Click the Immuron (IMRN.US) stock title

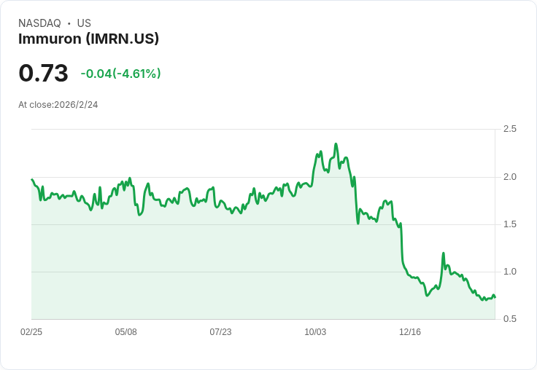pyautogui.click(x=88, y=39)
